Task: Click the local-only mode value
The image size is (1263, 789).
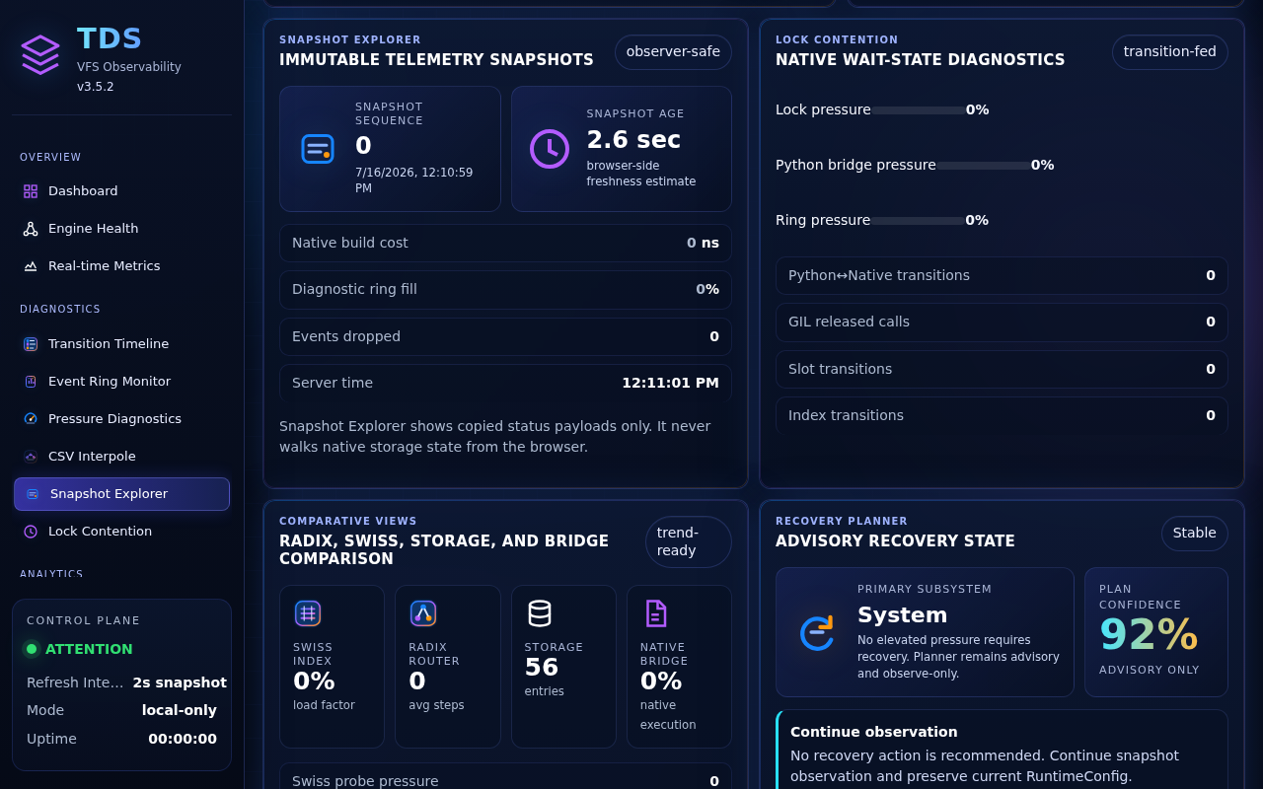Action: 180,710
